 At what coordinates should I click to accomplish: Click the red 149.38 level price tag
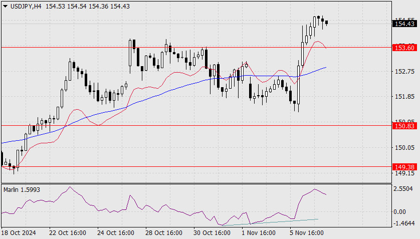[x=404, y=166]
